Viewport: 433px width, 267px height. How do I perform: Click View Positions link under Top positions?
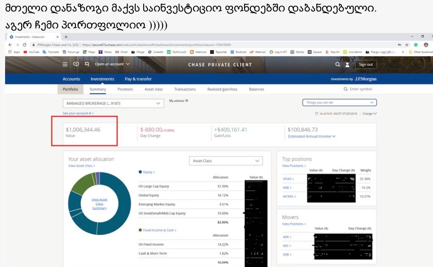coord(294,166)
